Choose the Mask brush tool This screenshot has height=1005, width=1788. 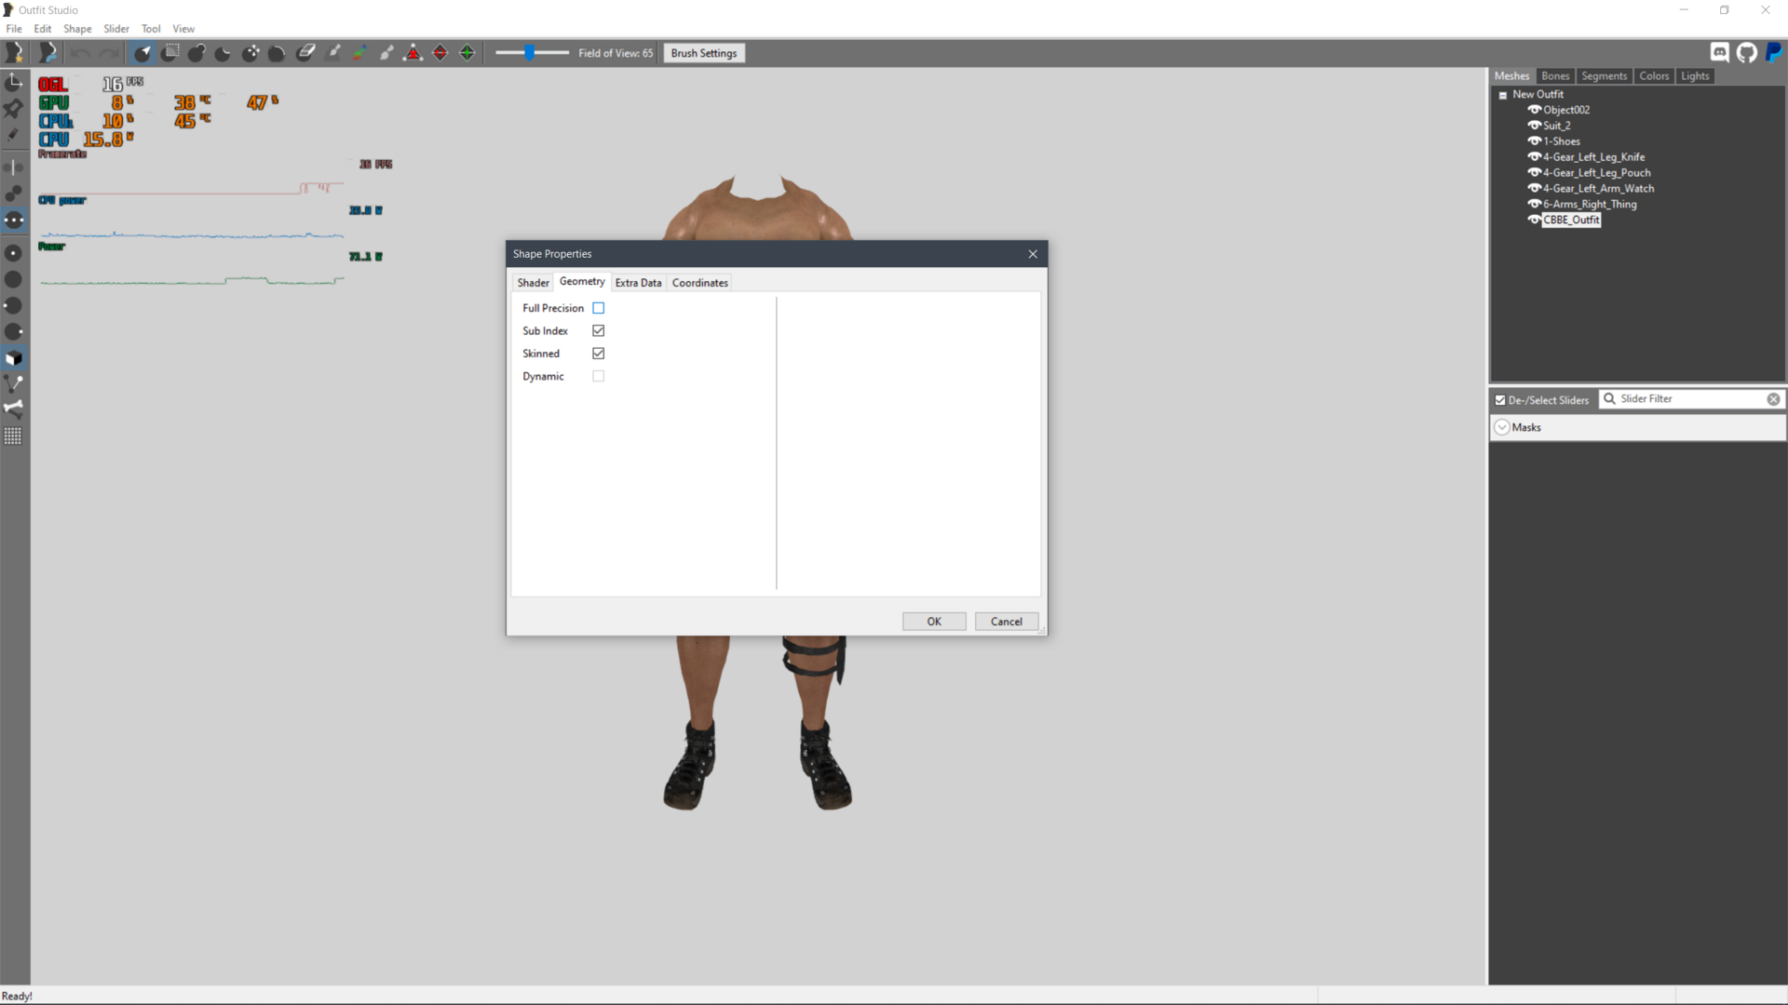169,53
